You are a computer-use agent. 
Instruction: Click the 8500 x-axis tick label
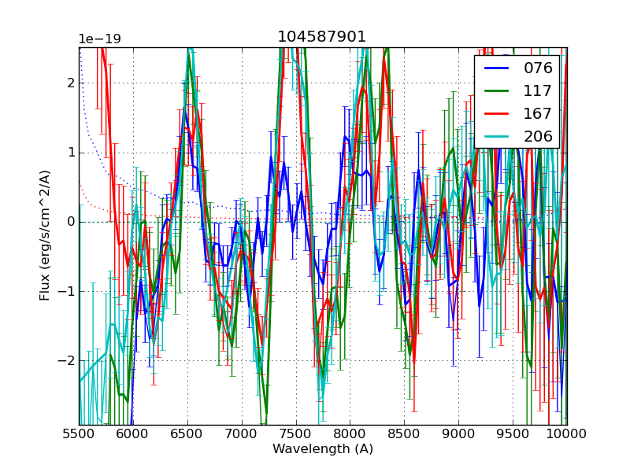[405, 434]
